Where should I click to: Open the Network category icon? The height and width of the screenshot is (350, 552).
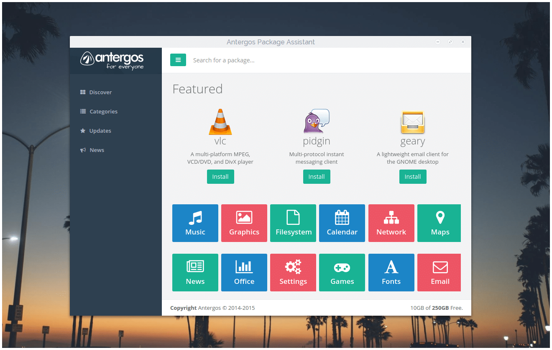391,223
